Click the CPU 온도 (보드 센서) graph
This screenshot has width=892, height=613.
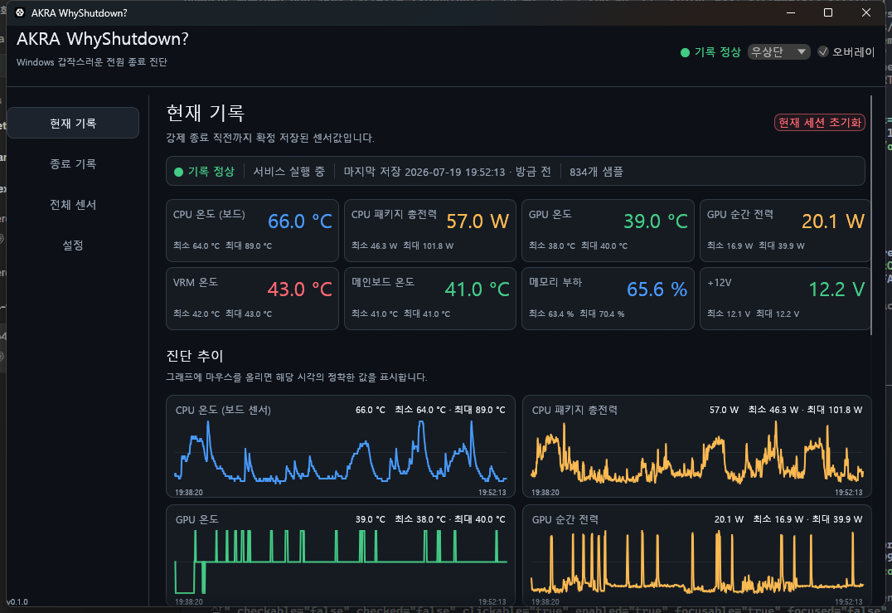340,447
